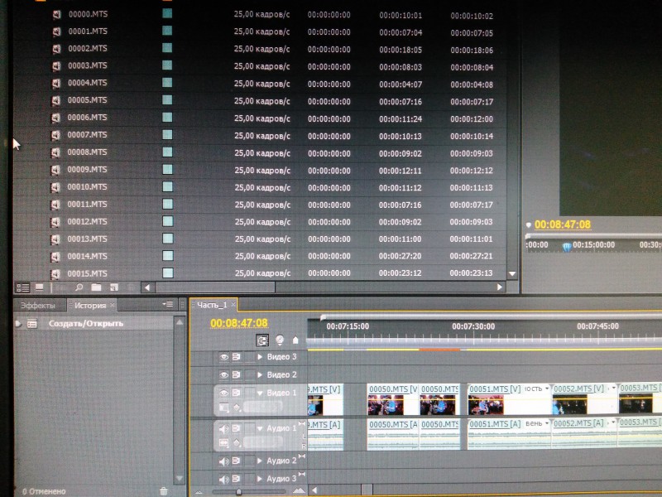Click the 00000.MTS clip icon
Viewport: 662px width, 497px height.
56,15
